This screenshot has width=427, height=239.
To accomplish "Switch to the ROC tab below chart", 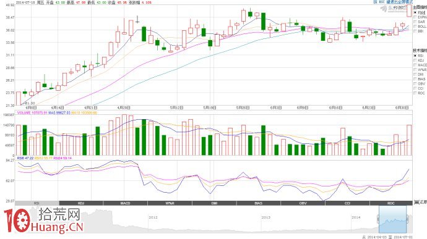I will (x=391, y=203).
